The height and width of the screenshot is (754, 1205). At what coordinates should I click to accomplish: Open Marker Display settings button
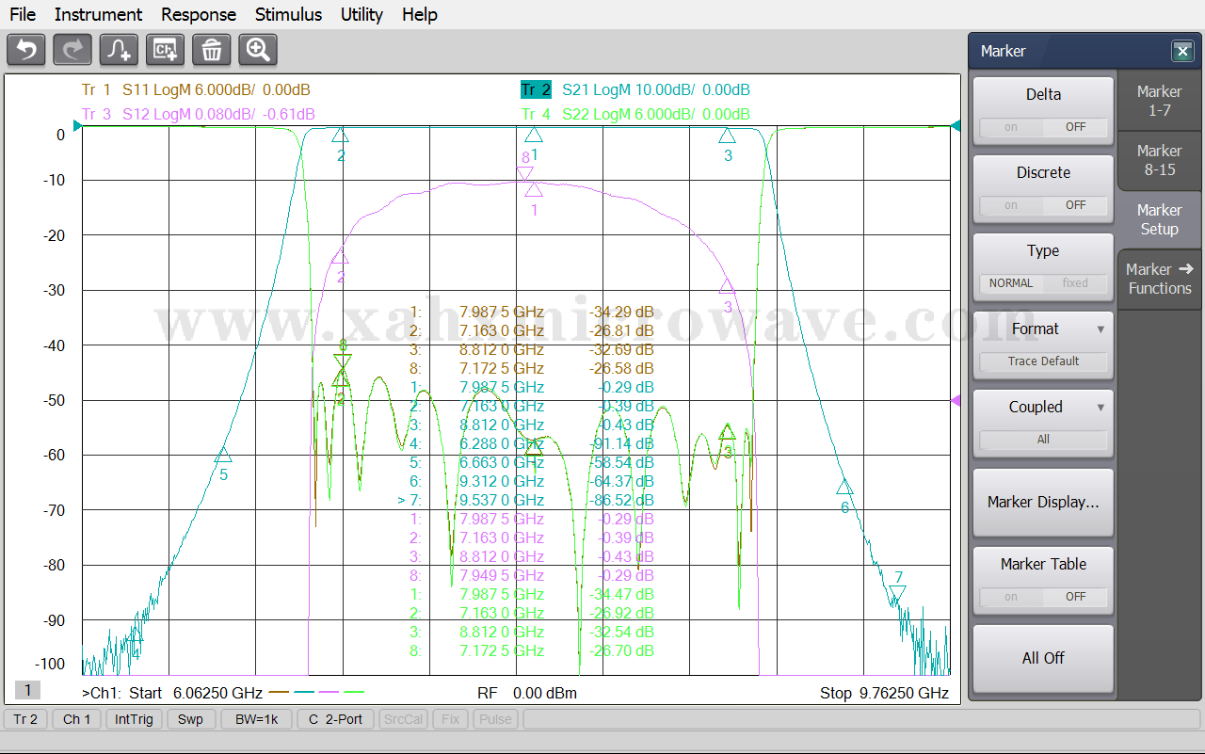tap(1043, 503)
